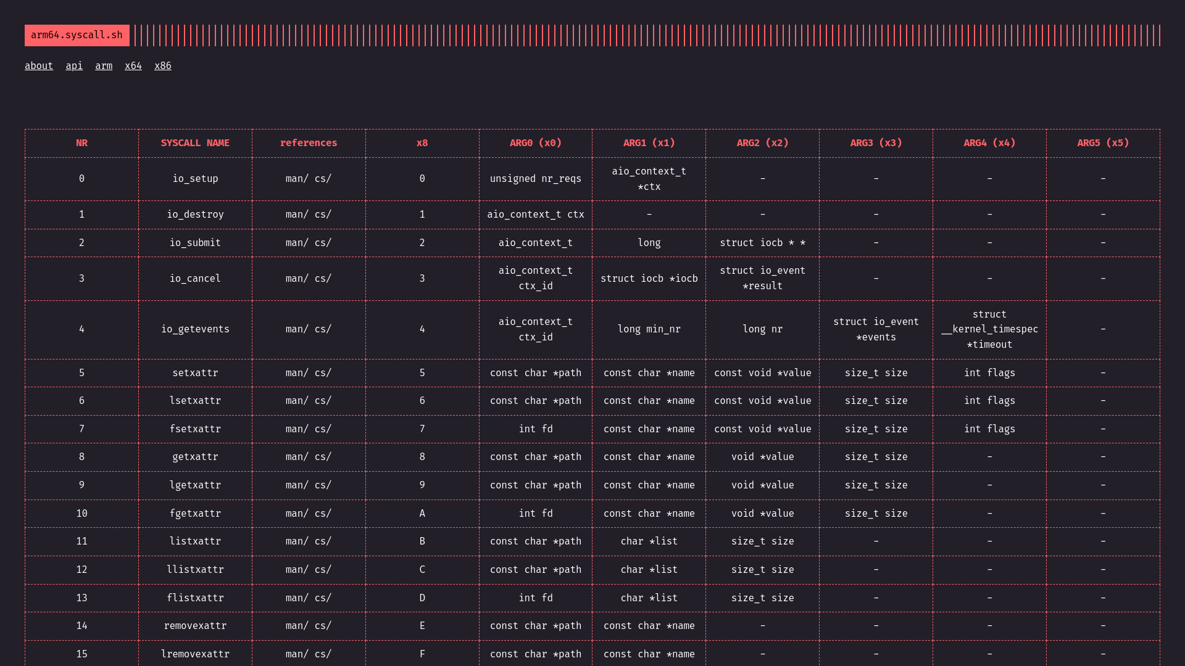Select the getxattr syscall name cell

tap(195, 457)
